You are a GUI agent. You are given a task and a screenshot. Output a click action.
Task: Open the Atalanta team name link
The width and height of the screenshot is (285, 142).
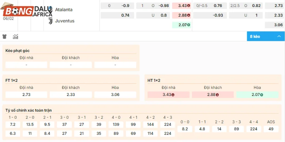64,10
